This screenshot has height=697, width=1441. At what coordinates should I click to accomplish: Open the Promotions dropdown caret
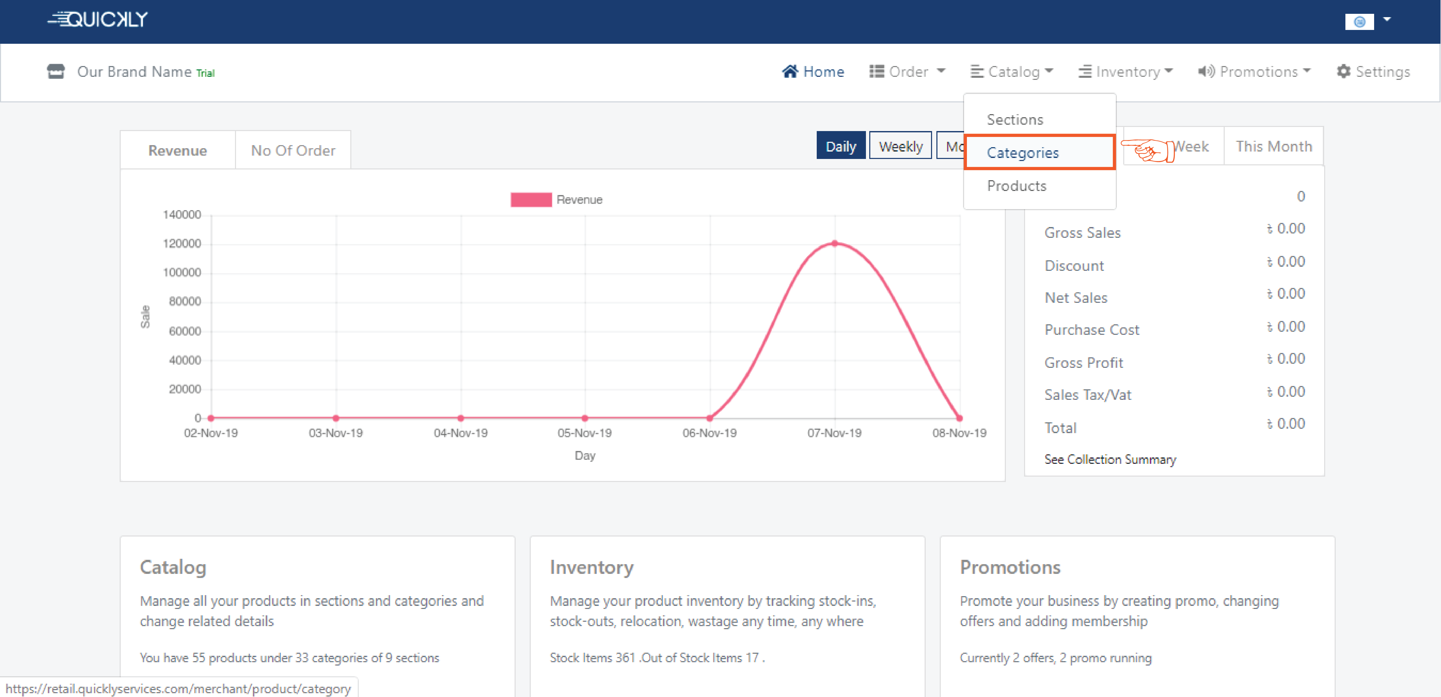point(1307,71)
